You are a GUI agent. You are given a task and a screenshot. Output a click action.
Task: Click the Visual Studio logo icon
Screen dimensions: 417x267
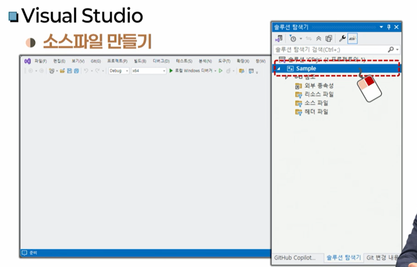[28, 61]
